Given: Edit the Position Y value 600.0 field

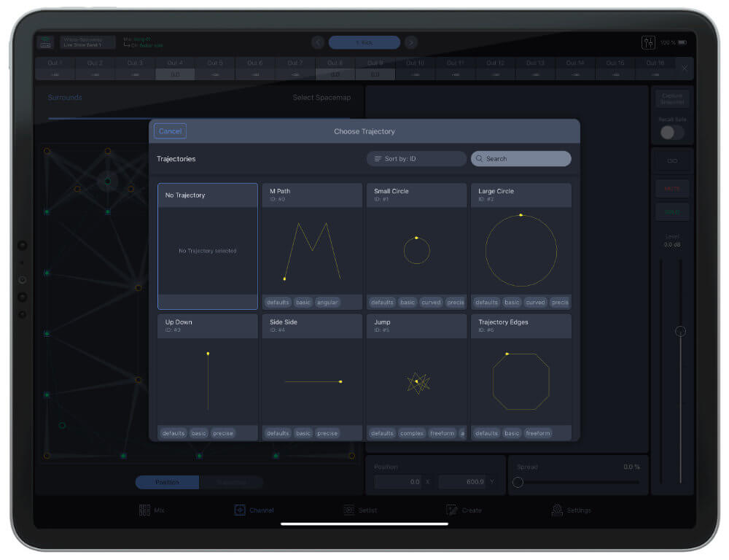Looking at the screenshot, I should [463, 482].
